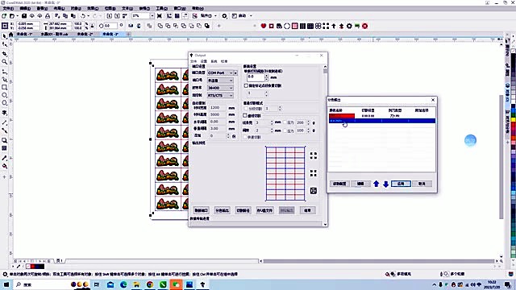The width and height of the screenshot is (516, 290).
Task: Tick the pressure checkbox next to 100
Action: coord(285,130)
